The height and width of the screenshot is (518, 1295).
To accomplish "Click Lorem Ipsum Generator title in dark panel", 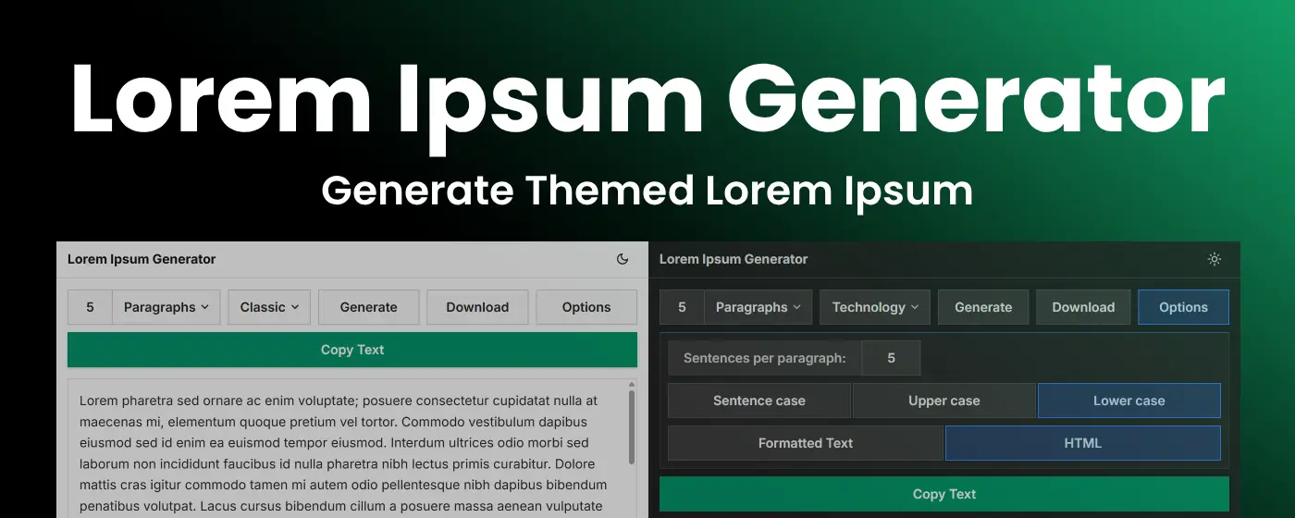I will [734, 259].
